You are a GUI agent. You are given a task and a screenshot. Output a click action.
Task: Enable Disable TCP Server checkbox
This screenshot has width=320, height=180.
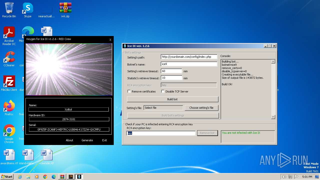pyautogui.click(x=163, y=91)
